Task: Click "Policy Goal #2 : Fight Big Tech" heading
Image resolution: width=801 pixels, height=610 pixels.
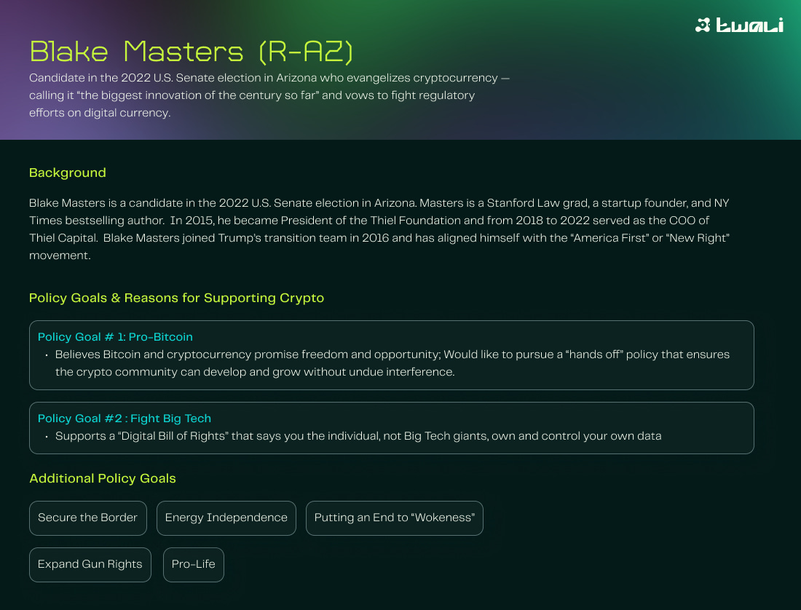Action: pos(124,419)
